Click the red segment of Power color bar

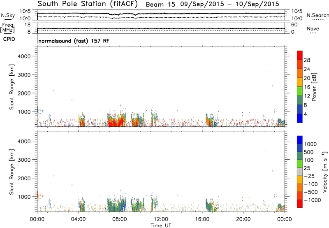tap(300, 55)
